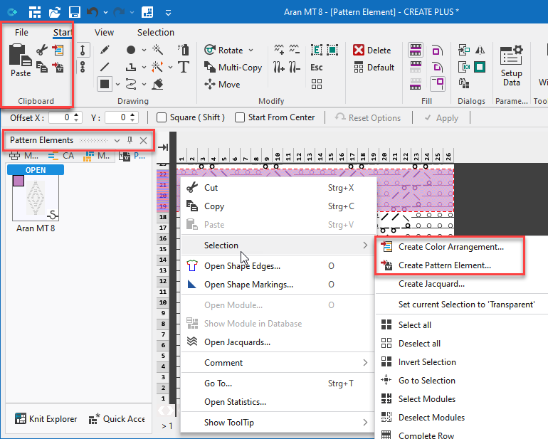Expand the Rotate dropdown arrow
The height and width of the screenshot is (439, 548).
click(x=251, y=51)
